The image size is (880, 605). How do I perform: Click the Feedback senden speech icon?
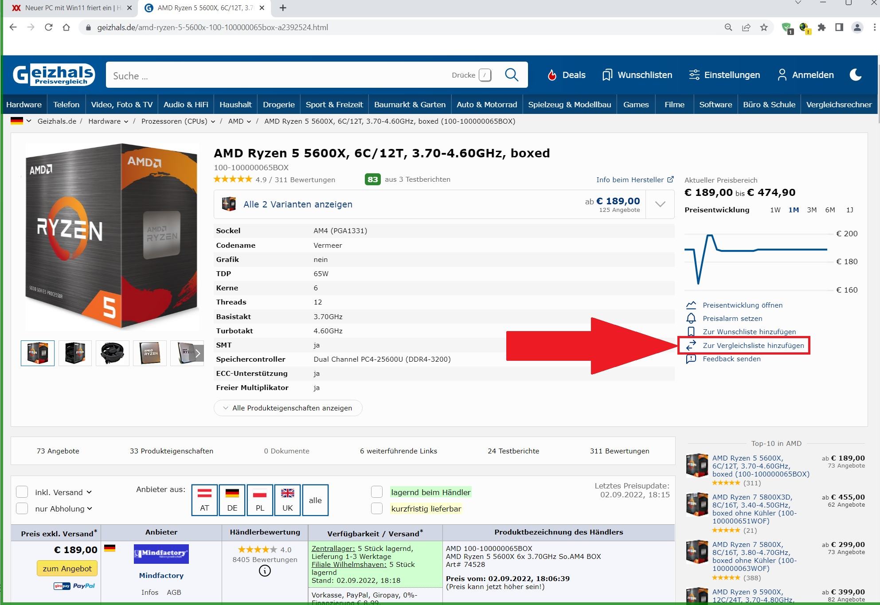691,359
